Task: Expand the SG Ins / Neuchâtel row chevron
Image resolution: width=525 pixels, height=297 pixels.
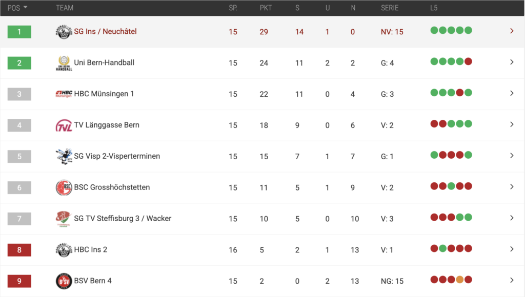Action: (x=512, y=31)
